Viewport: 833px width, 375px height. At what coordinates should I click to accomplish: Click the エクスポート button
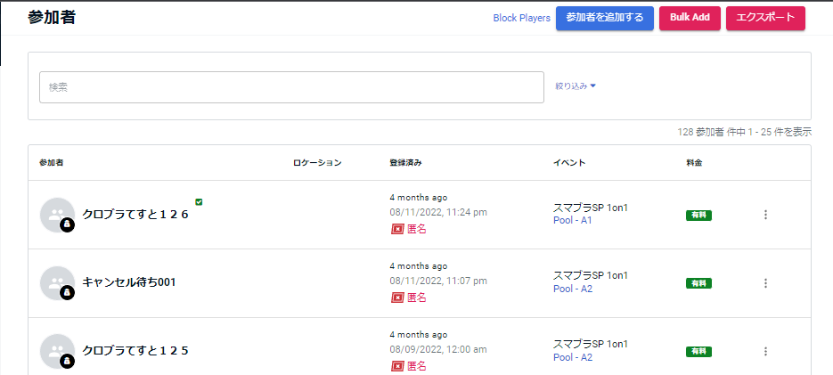tap(765, 18)
